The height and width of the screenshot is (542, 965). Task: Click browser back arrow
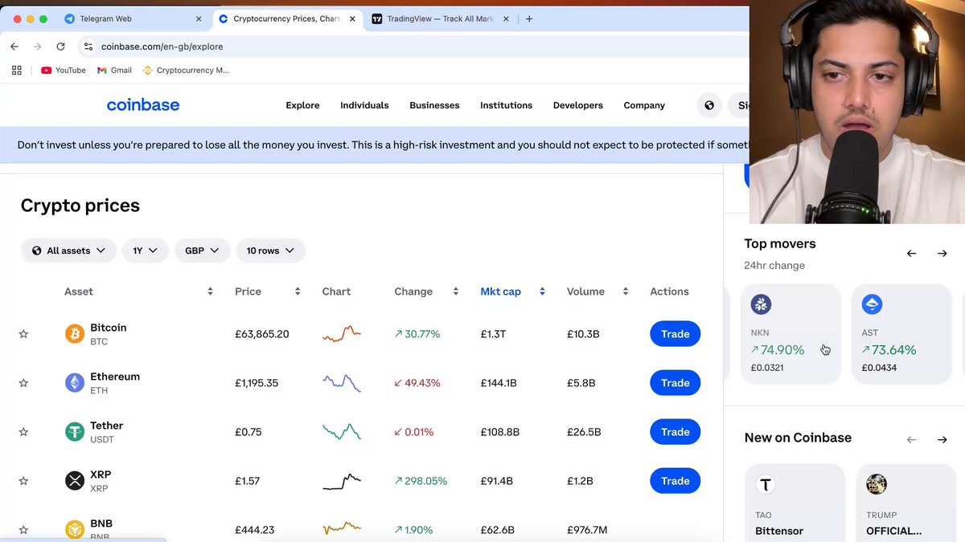[14, 47]
